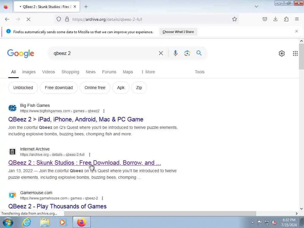Screen dimensions: 304x228
Task: Show hidden system tray icons arrow
Action: [x=252, y=222]
